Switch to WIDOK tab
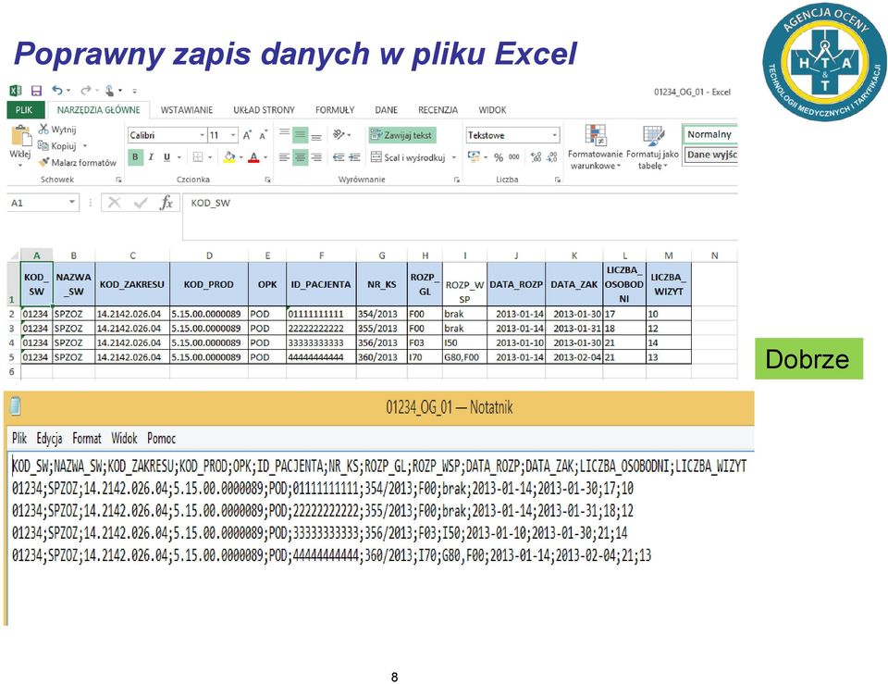 click(492, 110)
